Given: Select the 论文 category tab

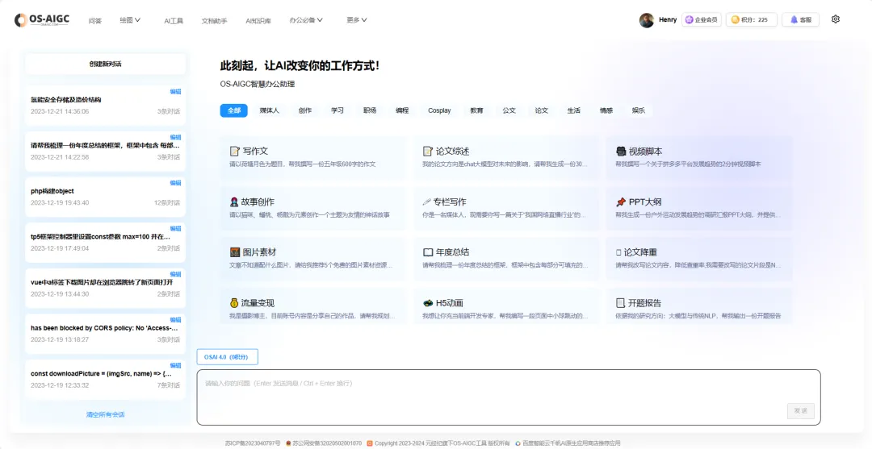Looking at the screenshot, I should tap(542, 110).
